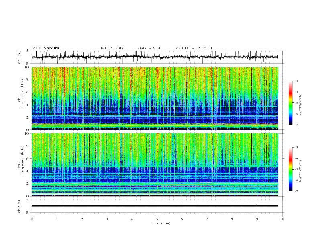The width and height of the screenshot is (318, 246).
Task: Click time axis tick label "9"
Action: (257, 219)
